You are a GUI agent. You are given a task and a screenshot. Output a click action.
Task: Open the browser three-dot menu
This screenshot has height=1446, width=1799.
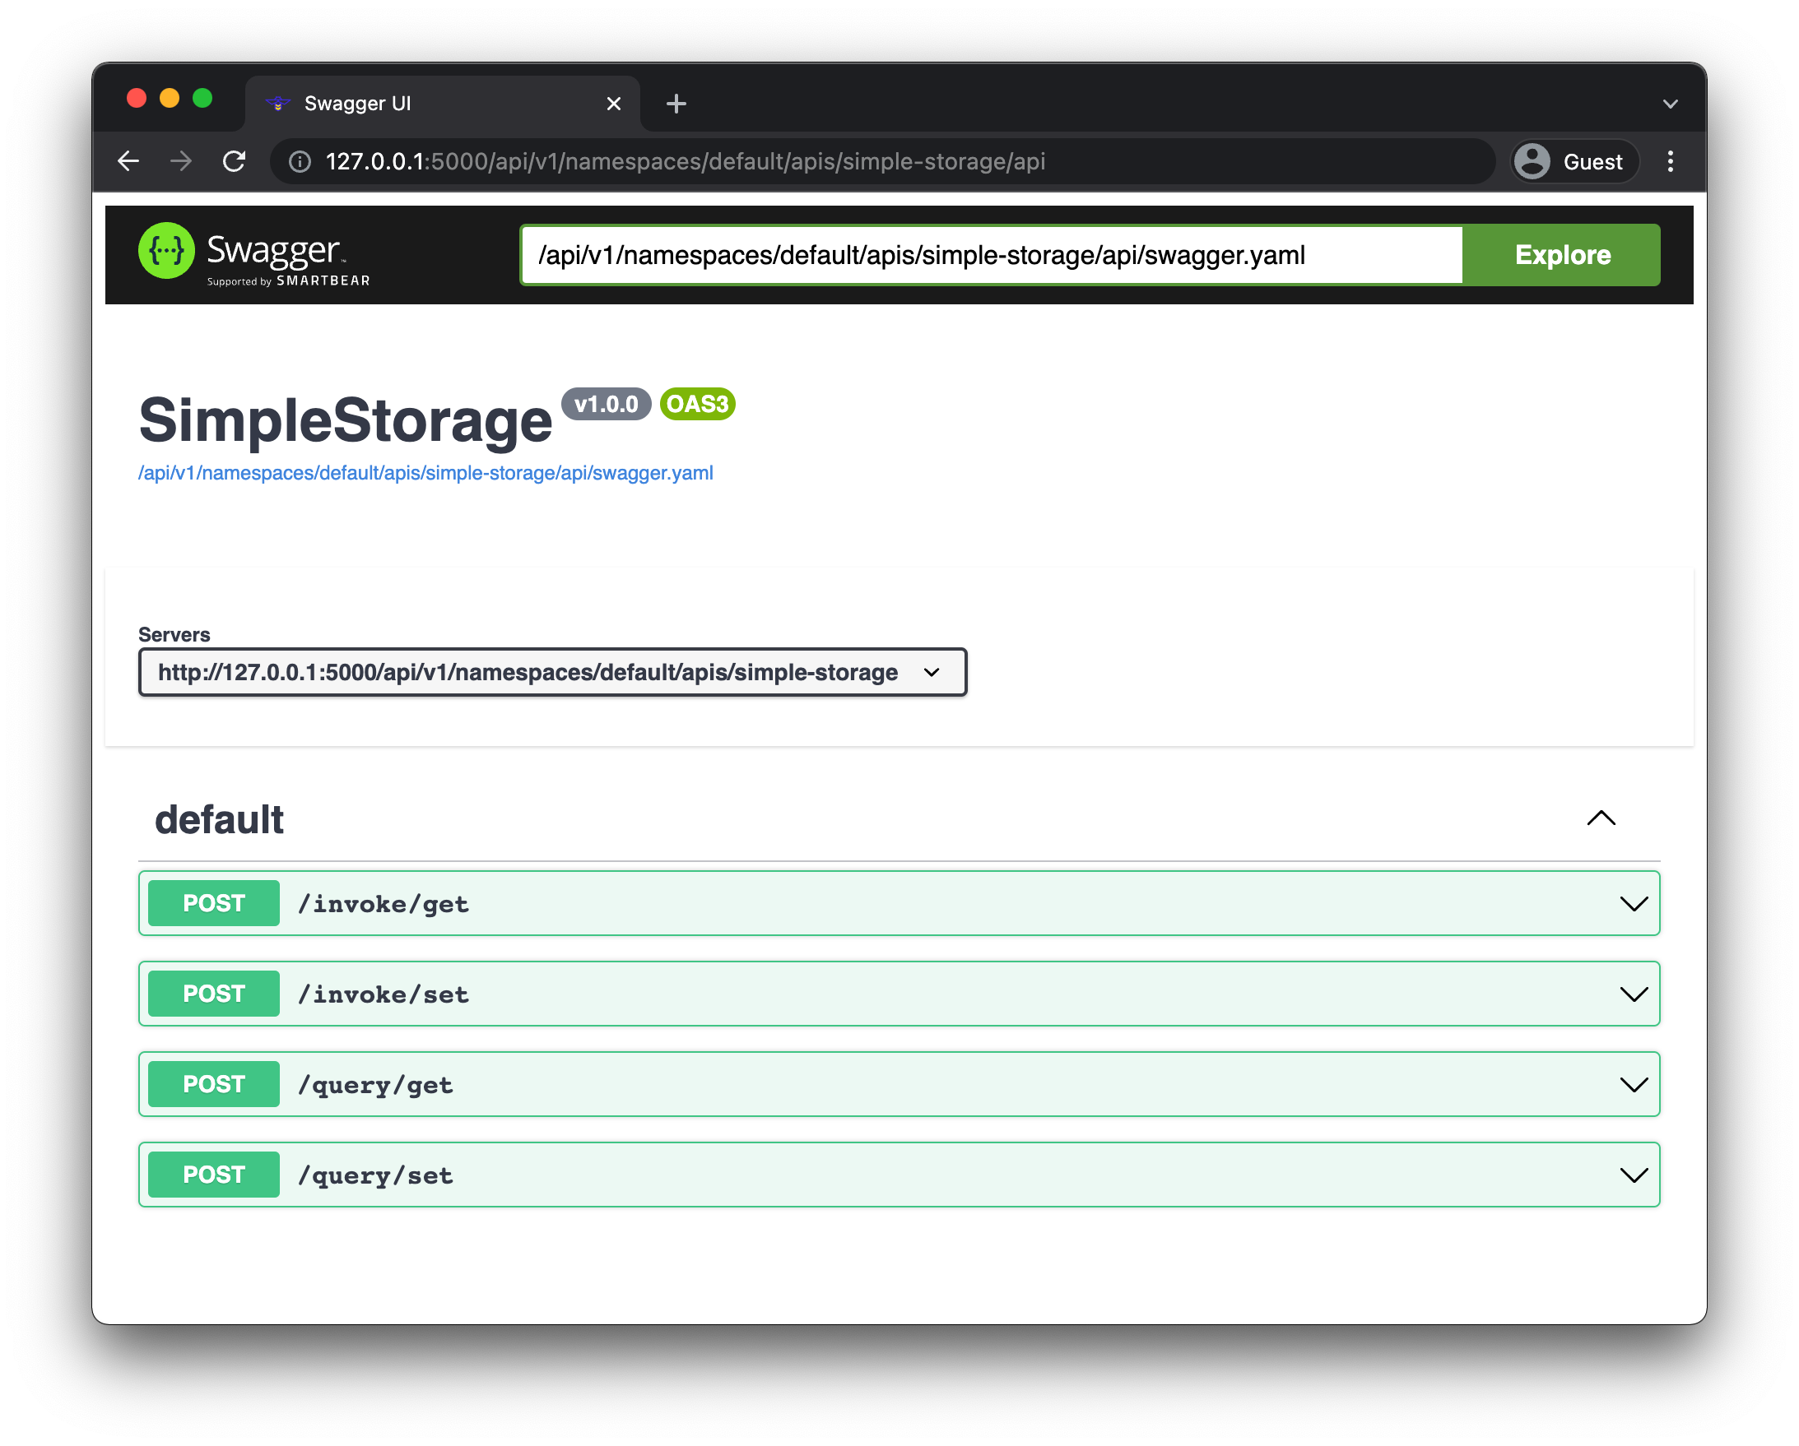coord(1671,161)
